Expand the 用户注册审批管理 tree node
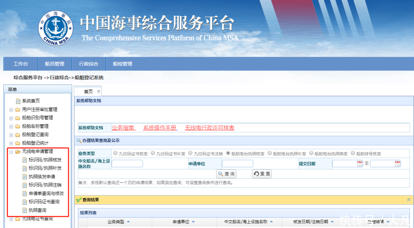Viewport: 414px width, 228px height. click(11, 109)
